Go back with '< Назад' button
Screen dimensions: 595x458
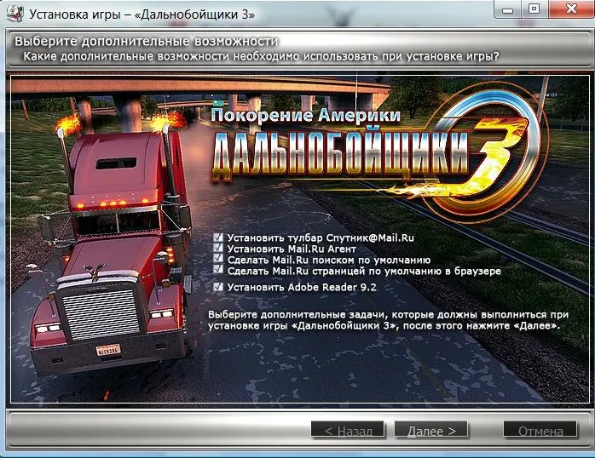(348, 431)
